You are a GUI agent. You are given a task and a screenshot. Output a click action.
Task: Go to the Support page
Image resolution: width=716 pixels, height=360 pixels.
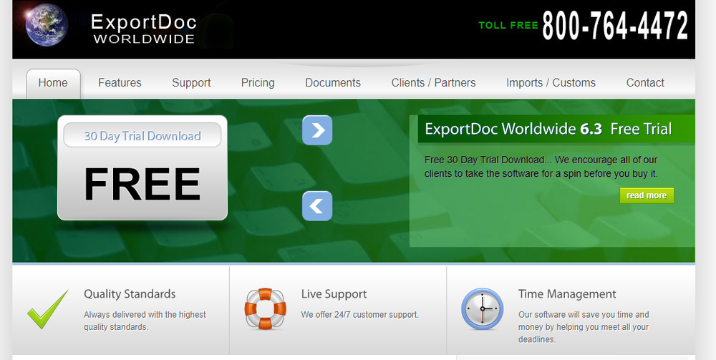pos(191,83)
